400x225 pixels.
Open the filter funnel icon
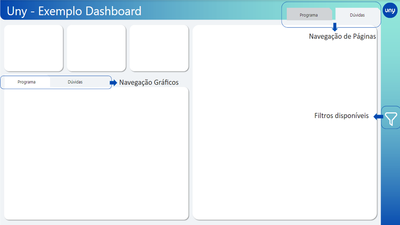(x=391, y=118)
